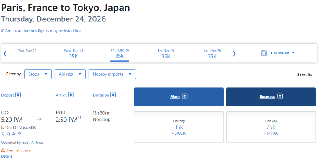Click the overnight travel warning icon

(x=3, y=150)
